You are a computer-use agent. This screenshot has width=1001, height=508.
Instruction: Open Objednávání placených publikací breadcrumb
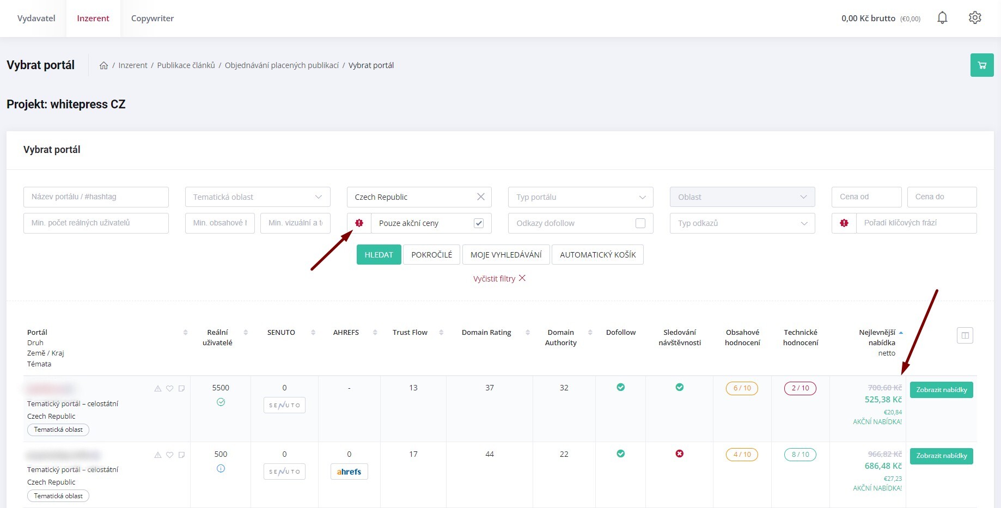pos(282,65)
